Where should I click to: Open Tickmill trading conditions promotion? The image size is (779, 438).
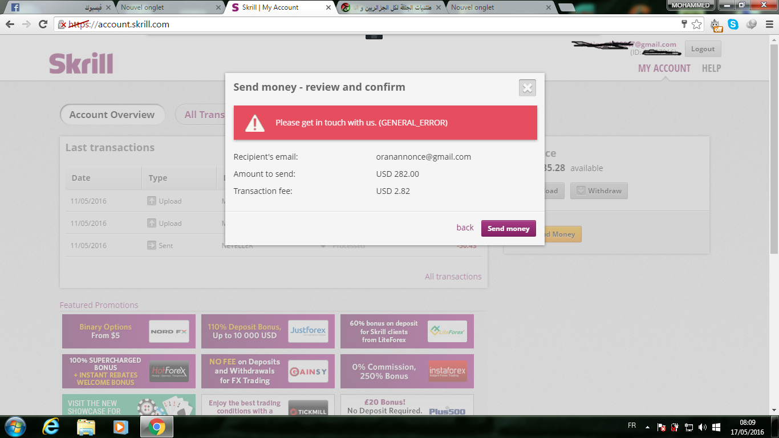click(x=268, y=405)
